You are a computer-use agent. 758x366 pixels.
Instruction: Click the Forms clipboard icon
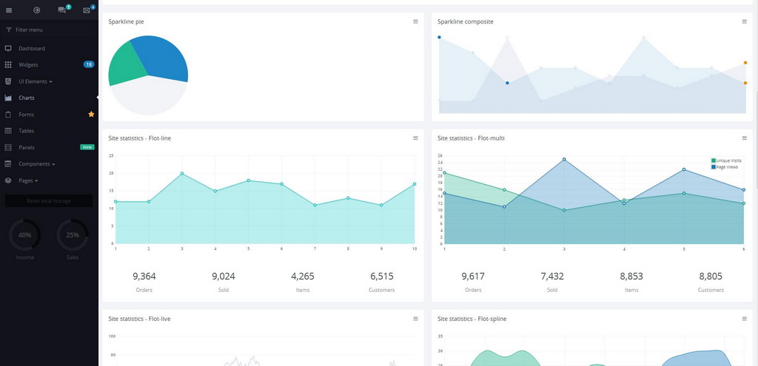click(x=8, y=115)
